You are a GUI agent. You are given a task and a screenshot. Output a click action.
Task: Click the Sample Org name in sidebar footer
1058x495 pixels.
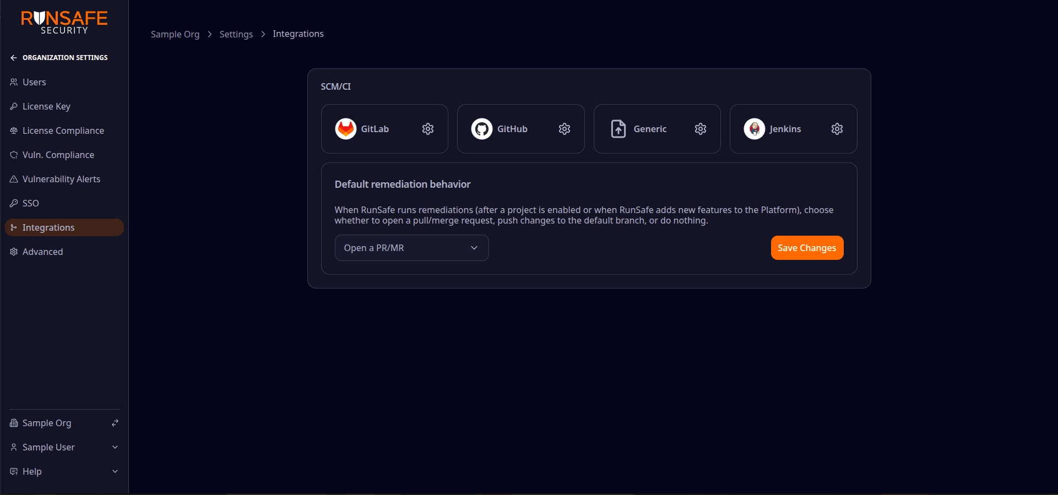click(x=47, y=423)
